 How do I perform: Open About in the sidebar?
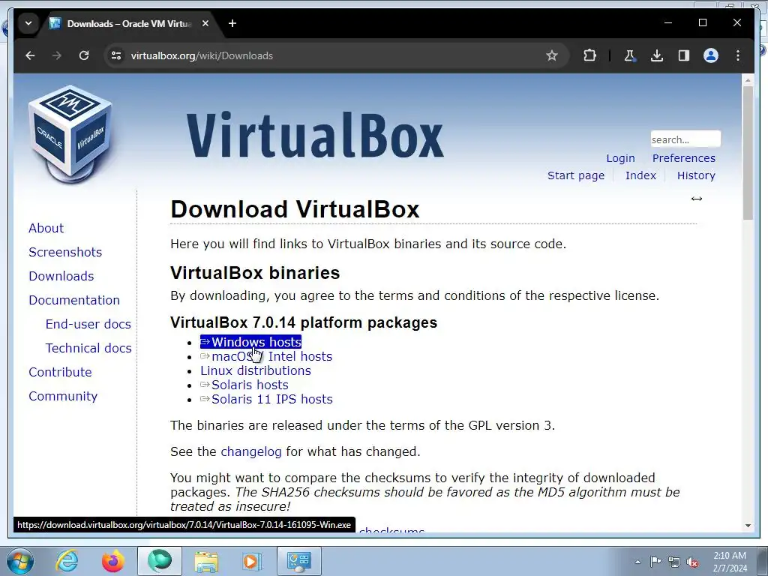click(x=46, y=228)
